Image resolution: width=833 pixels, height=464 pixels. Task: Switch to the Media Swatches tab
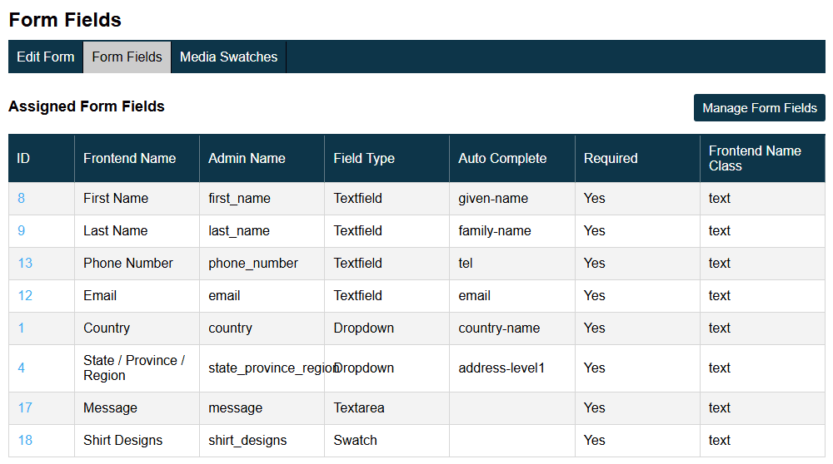coord(228,57)
